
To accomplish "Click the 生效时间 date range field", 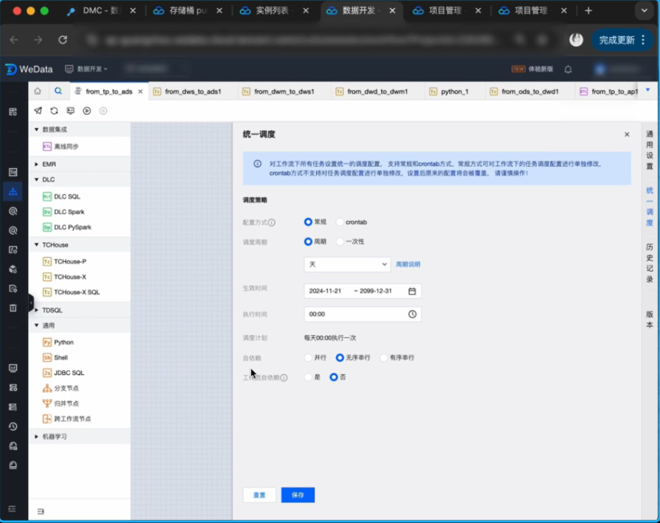I will click(362, 291).
